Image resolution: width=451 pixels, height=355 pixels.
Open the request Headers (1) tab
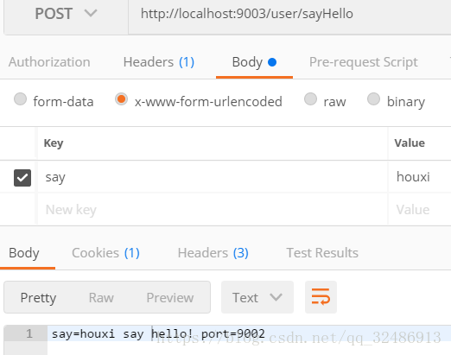pyautogui.click(x=159, y=62)
